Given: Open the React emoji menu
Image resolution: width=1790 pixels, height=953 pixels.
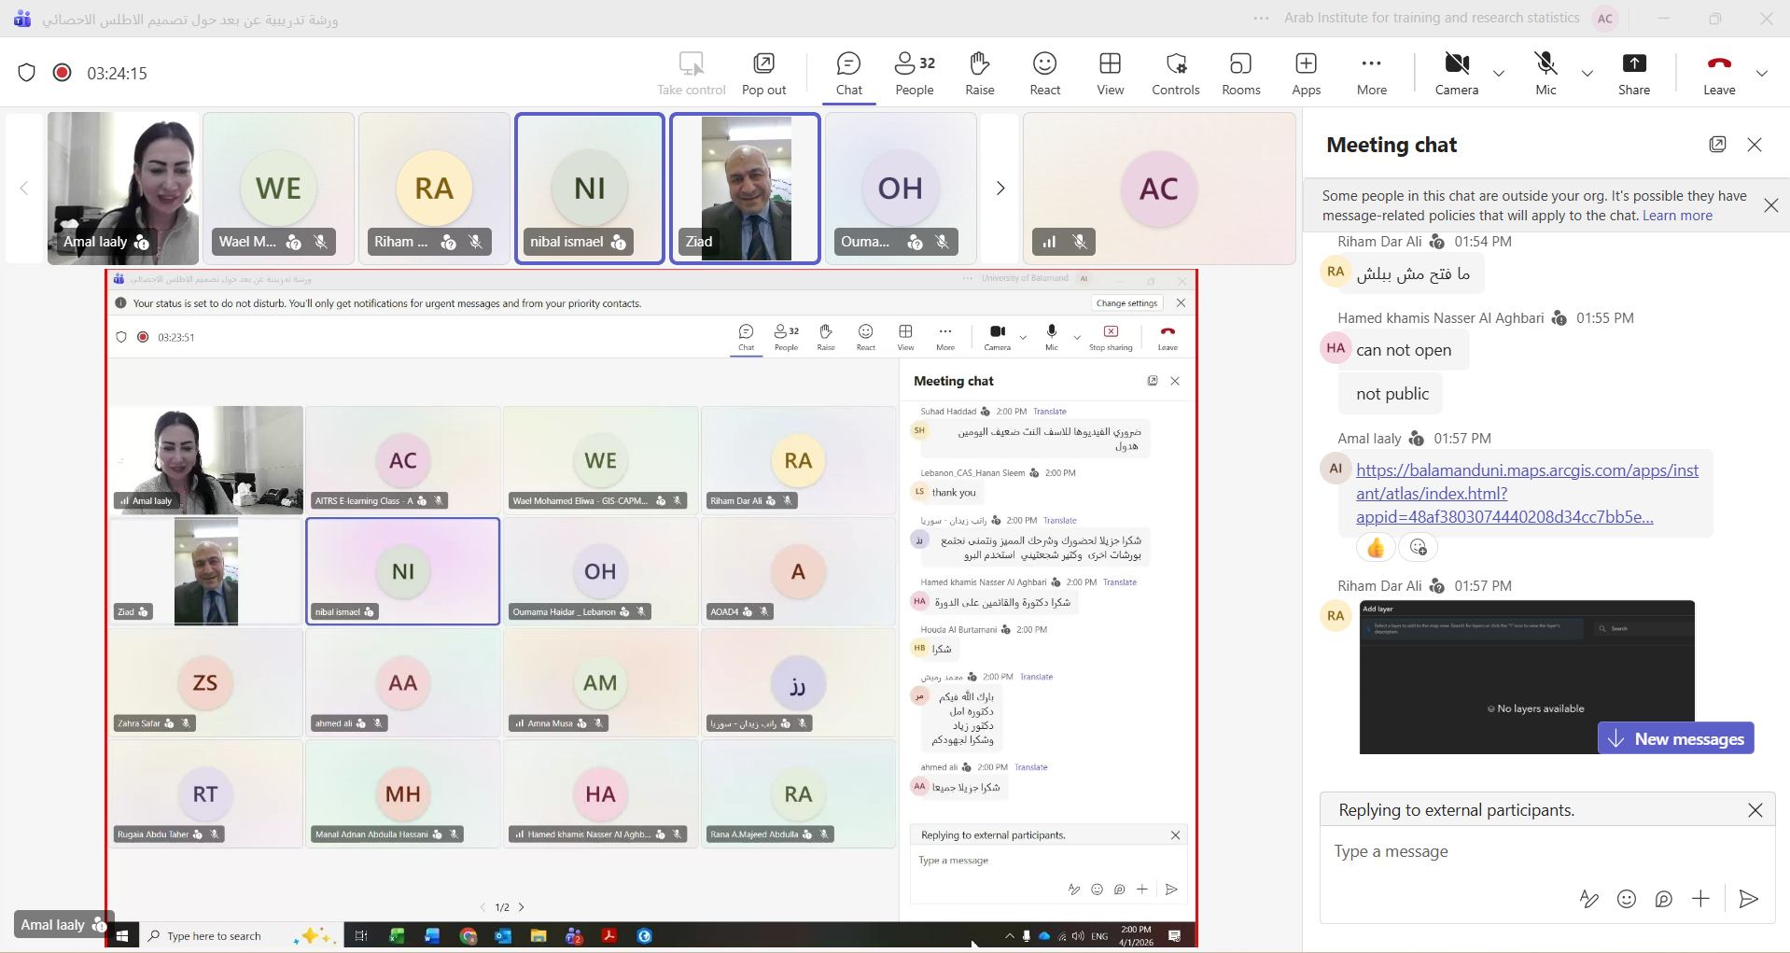Looking at the screenshot, I should pyautogui.click(x=1044, y=73).
